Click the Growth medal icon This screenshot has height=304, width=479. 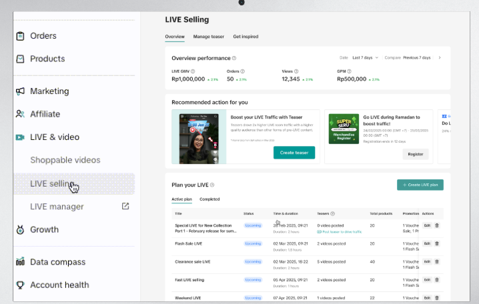point(20,229)
